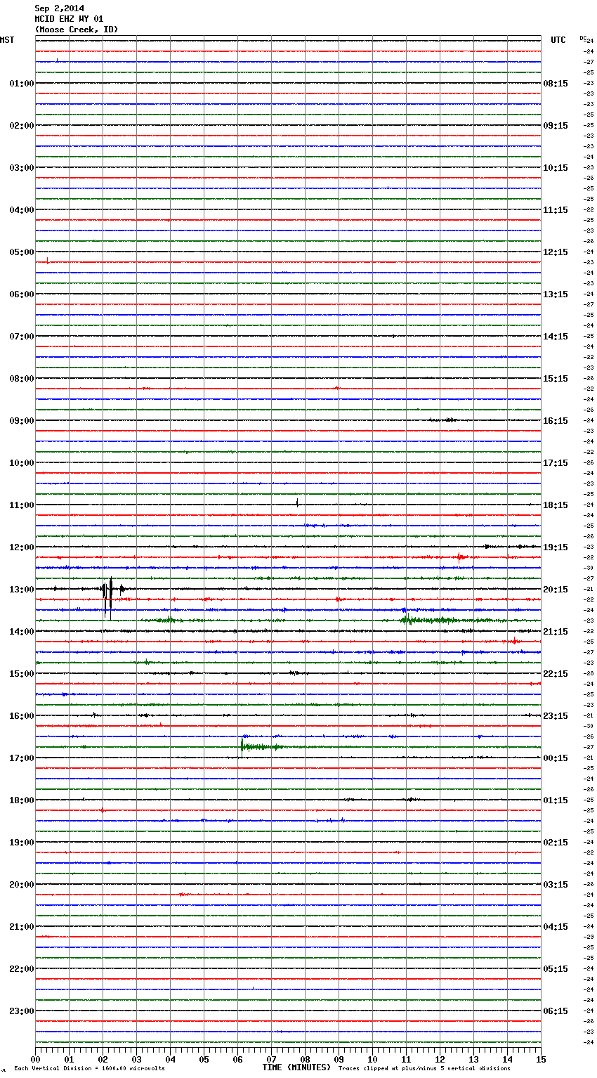
Task: Click minute 00 on the time axis
Action: point(35,1059)
